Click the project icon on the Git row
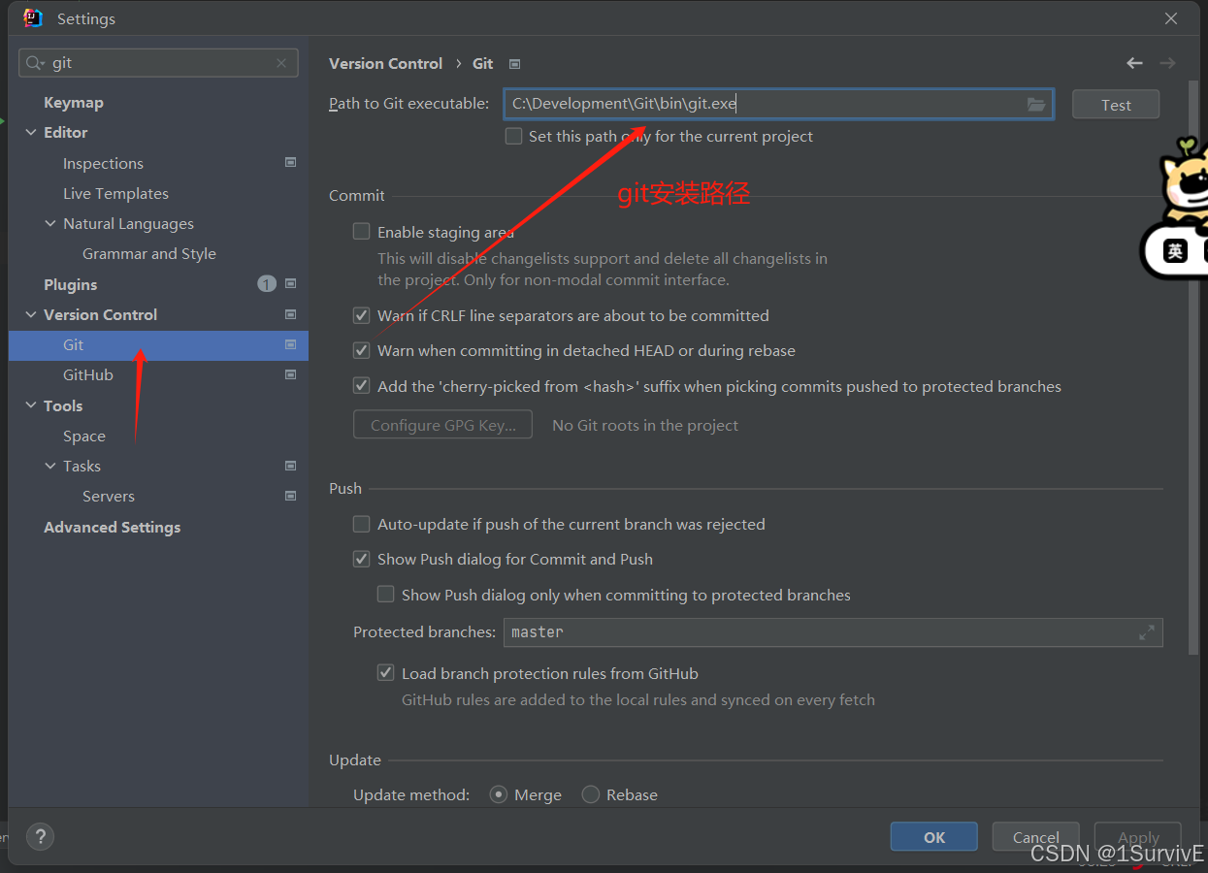The height and width of the screenshot is (873, 1208). point(290,344)
